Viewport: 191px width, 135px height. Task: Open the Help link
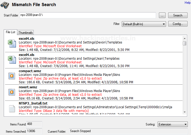coord(187,3)
